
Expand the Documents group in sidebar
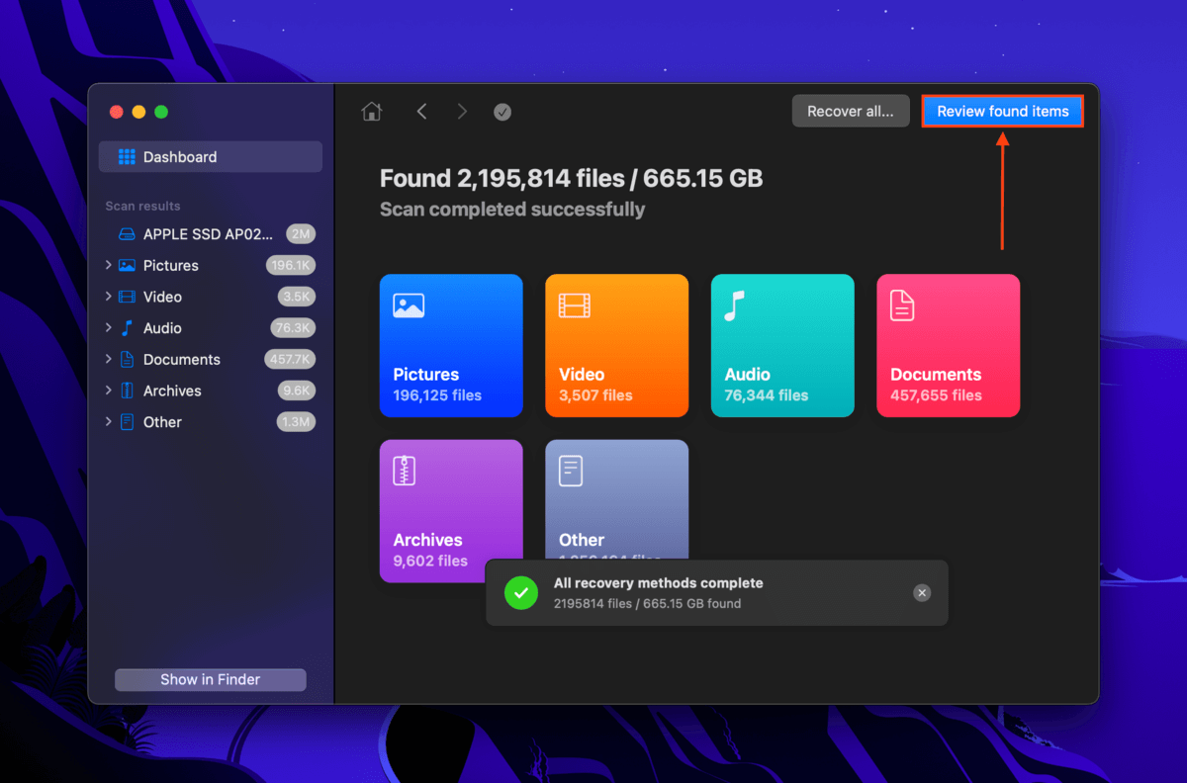(108, 359)
